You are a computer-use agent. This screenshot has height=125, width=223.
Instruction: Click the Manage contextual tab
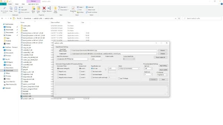click(x=33, y=1)
